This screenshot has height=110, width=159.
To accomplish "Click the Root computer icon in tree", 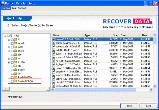I will pos(12,36).
